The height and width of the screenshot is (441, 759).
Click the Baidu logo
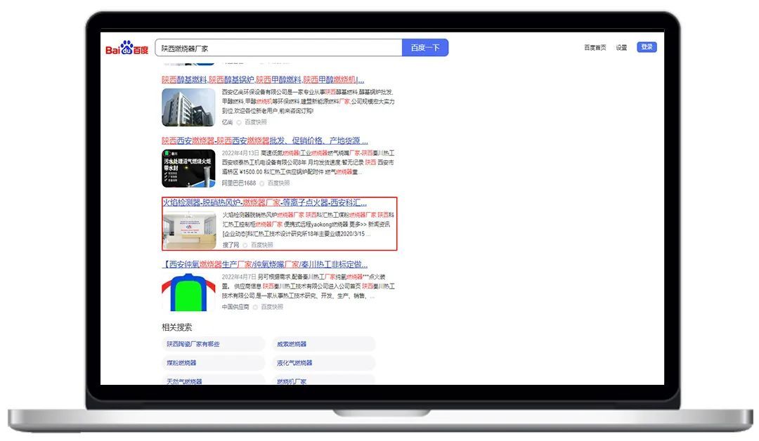pyautogui.click(x=126, y=48)
